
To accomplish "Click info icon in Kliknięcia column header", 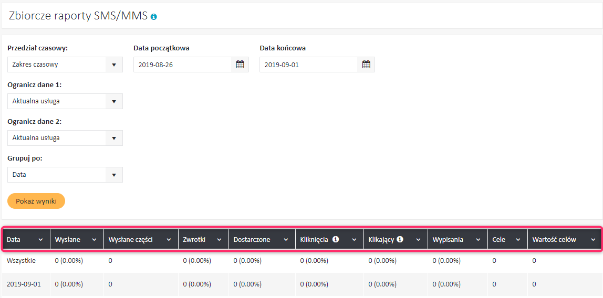I will click(x=336, y=239).
